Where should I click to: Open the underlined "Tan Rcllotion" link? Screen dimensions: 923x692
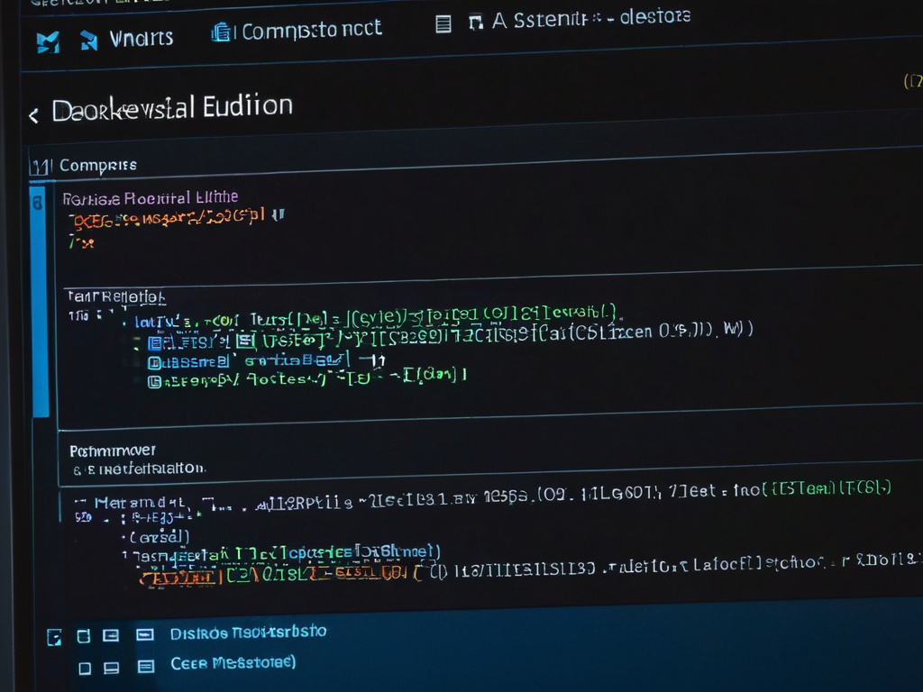click(116, 296)
